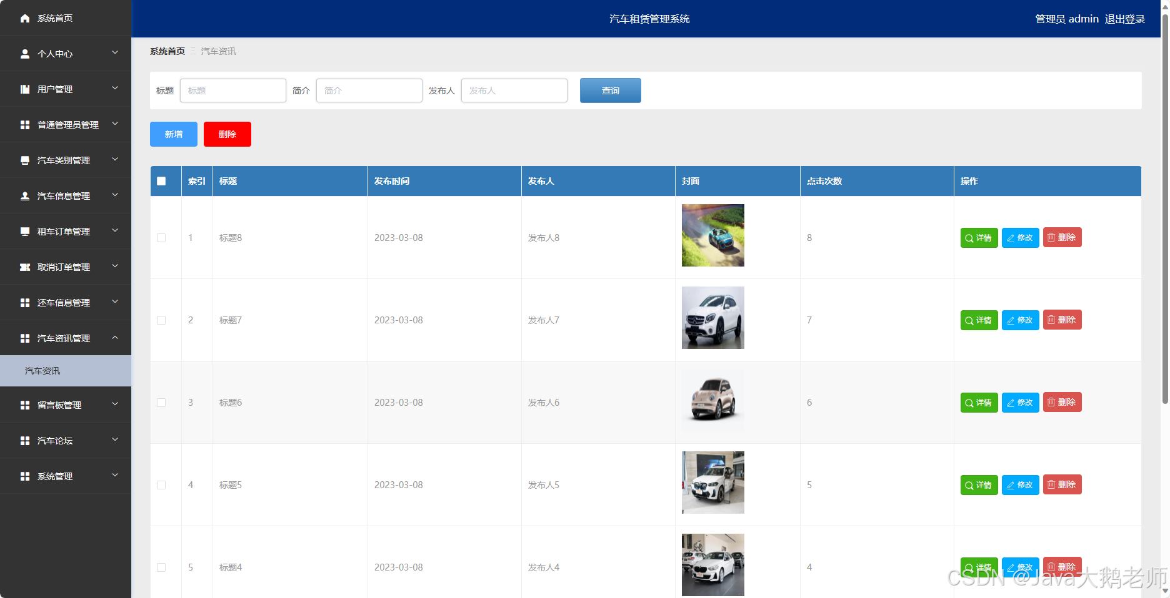This screenshot has width=1170, height=598.
Task: Click the grid icon for 普通管理员管理
Action: click(25, 125)
